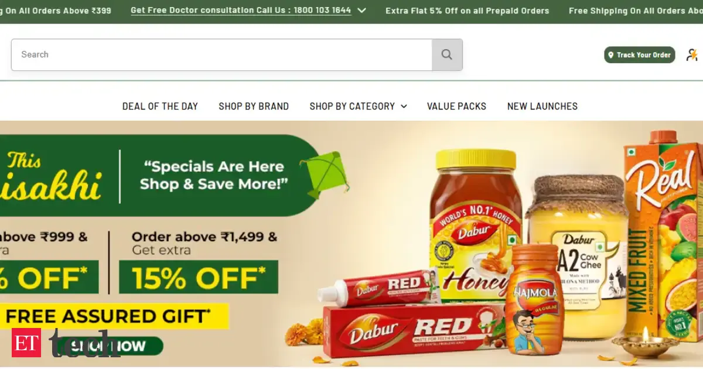703x369 pixels.
Task: Open Deal of the Day menu
Action: point(160,106)
